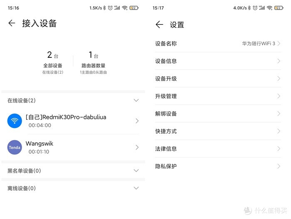This screenshot has height=219, width=291.
Task: Tap chevron next to 设备信息
Action: pos(279,61)
